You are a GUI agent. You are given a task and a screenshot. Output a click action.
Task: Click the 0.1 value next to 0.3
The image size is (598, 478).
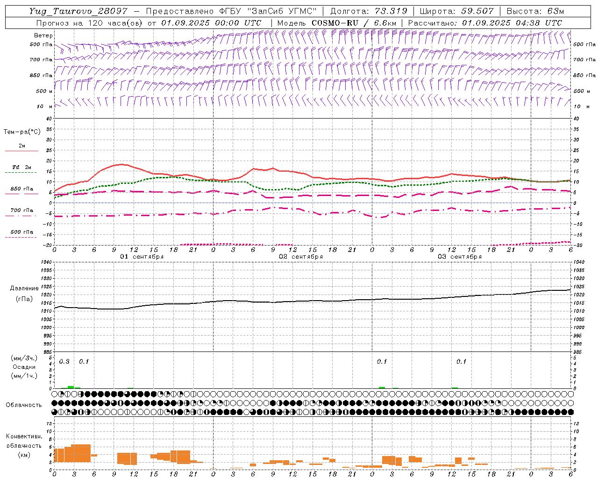[84, 362]
